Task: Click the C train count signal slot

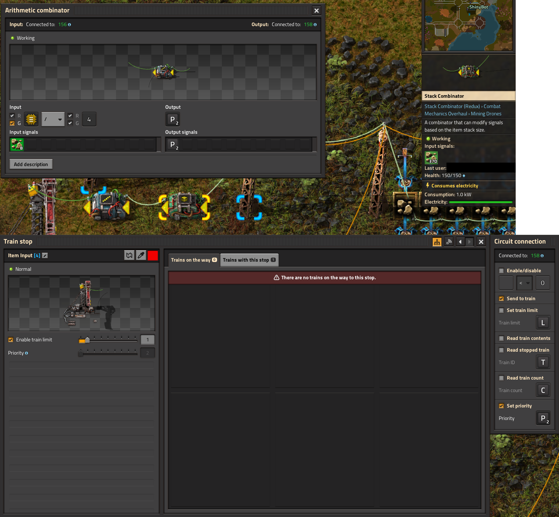Action: 543,390
